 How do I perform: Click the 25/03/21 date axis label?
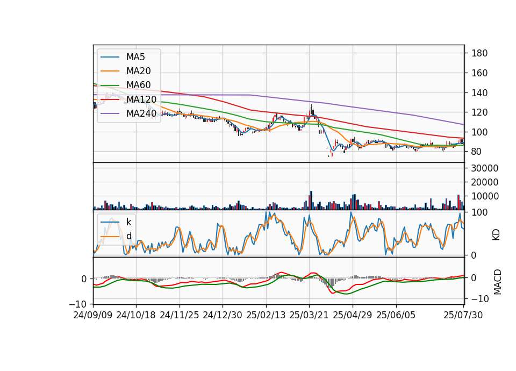click(x=309, y=315)
